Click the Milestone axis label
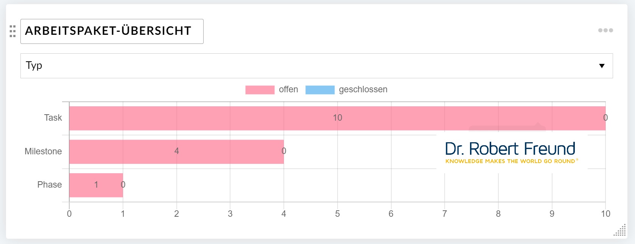The image size is (635, 244). [x=43, y=151]
